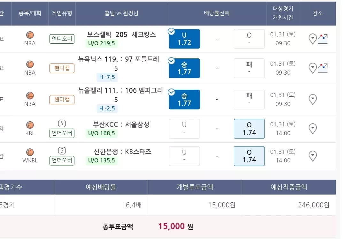The height and width of the screenshot is (239, 345).
Task: Deselect checked 승 1.77 for Pelicans game
Action: pyautogui.click(x=184, y=99)
